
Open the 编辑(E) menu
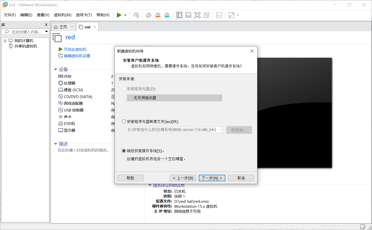[x=26, y=15]
